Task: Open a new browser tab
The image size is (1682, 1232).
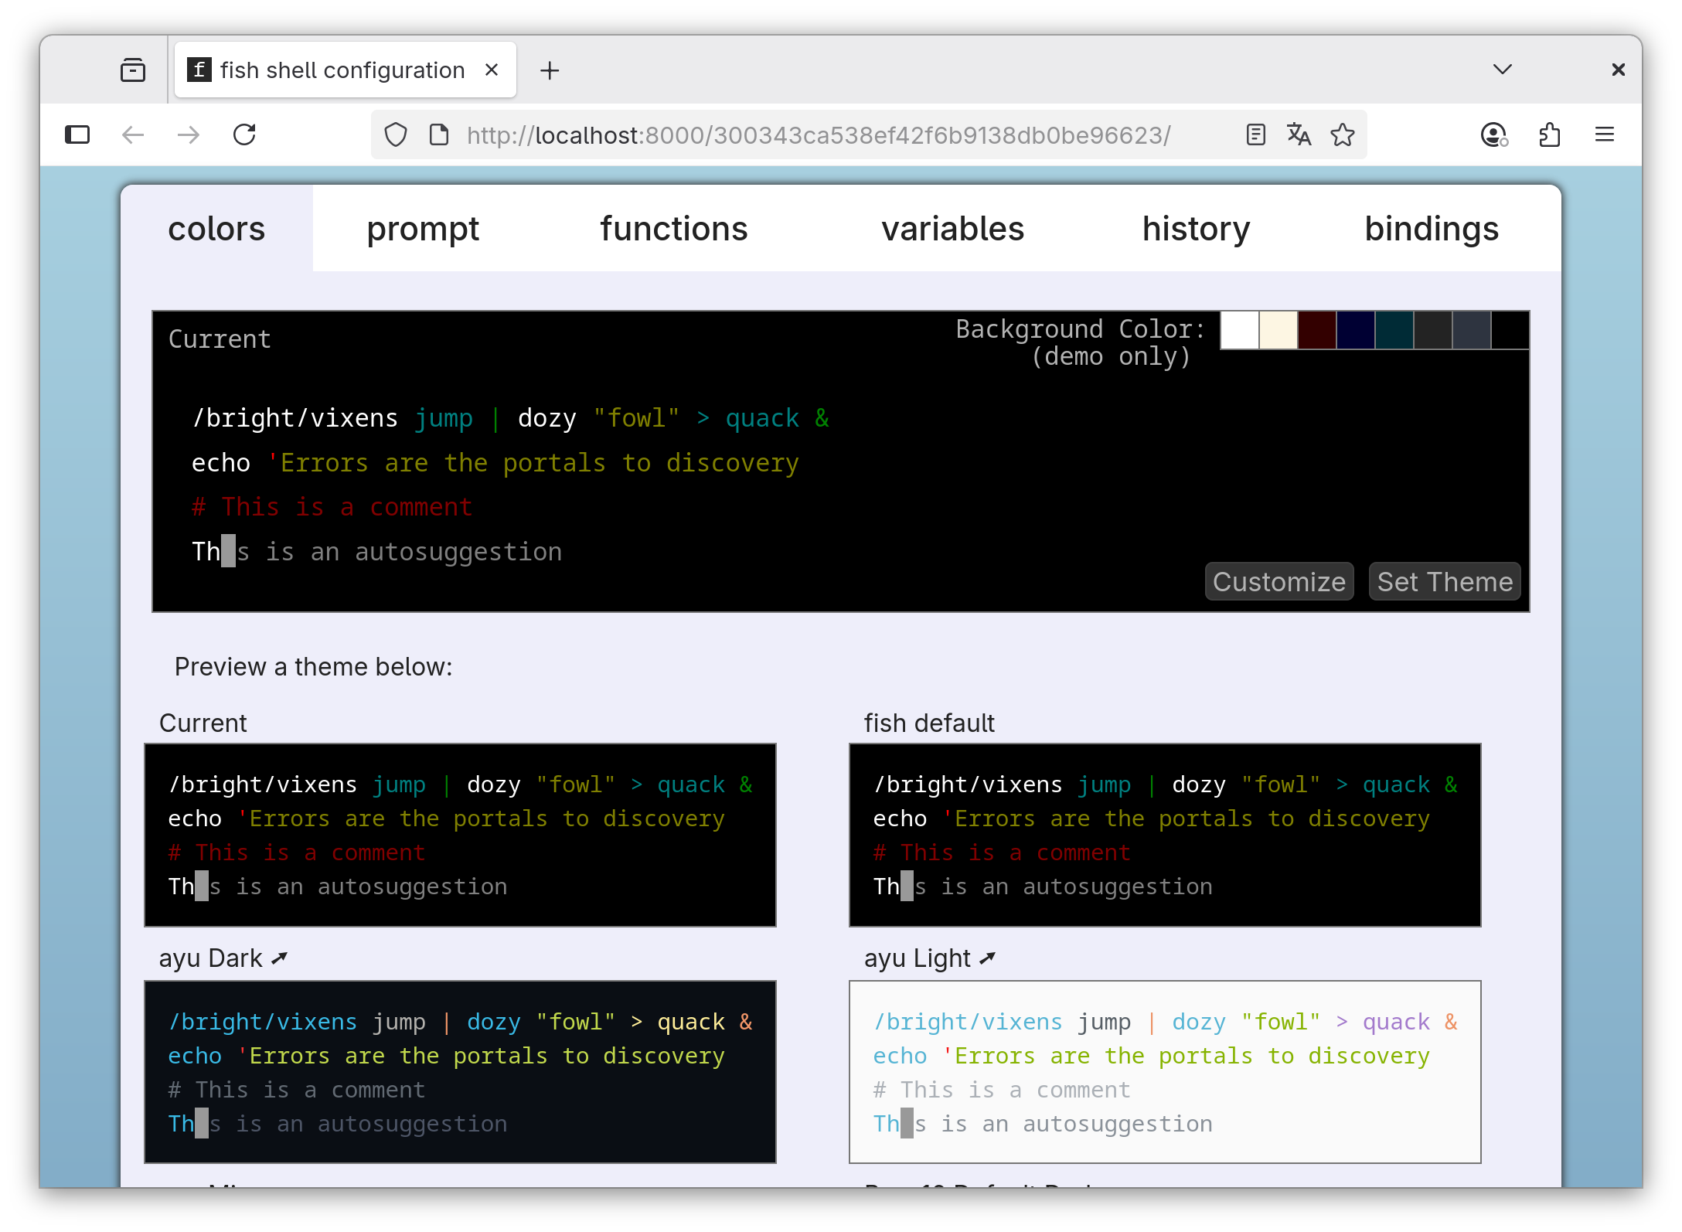Action: click(x=550, y=71)
